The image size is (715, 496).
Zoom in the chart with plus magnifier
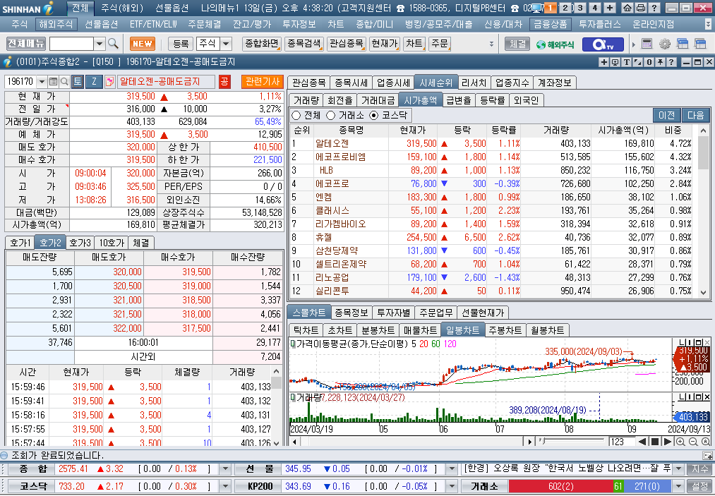click(680, 441)
